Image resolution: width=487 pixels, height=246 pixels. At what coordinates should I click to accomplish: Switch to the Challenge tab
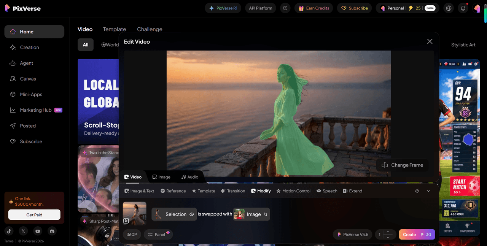click(150, 29)
